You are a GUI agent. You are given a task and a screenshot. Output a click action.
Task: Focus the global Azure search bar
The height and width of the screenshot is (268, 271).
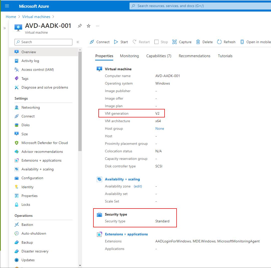point(200,6)
